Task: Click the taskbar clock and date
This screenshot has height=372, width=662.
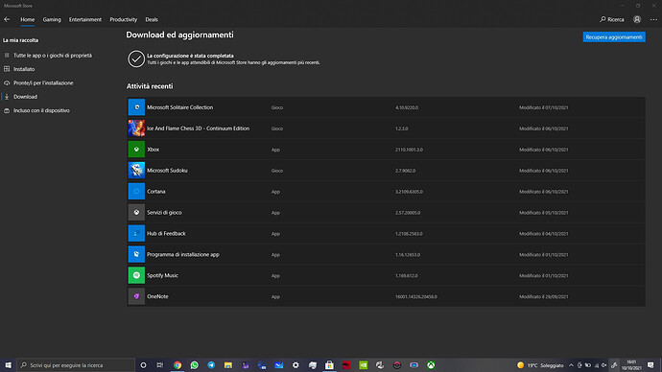Action: coord(631,365)
